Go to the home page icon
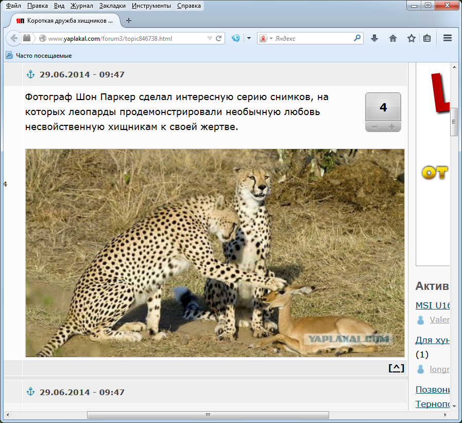Viewport: 462px width, 423px height. coord(392,38)
